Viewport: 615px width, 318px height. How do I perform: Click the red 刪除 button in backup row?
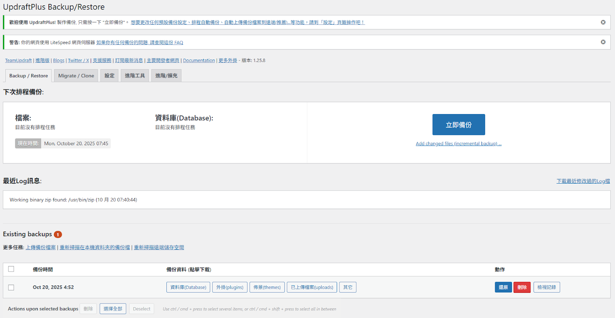coord(522,287)
